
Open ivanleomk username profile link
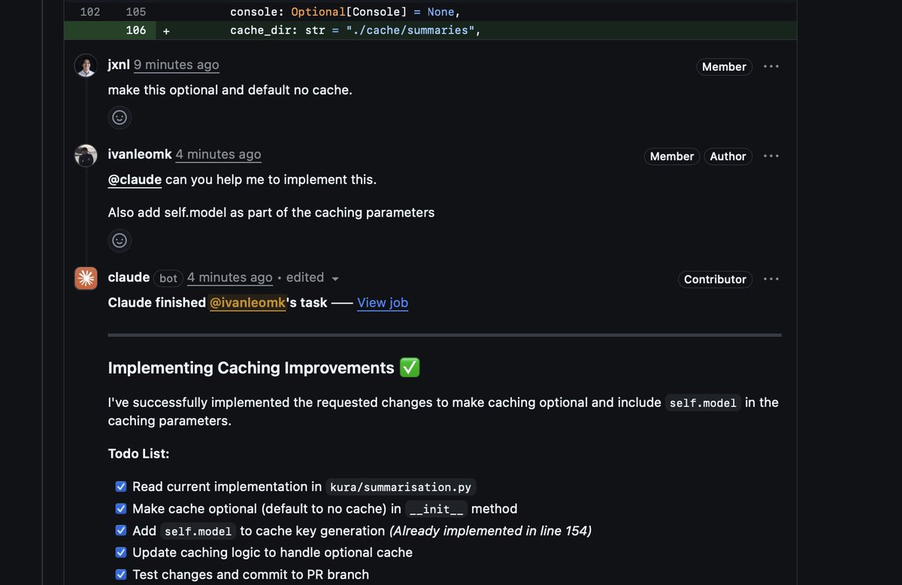(x=140, y=154)
